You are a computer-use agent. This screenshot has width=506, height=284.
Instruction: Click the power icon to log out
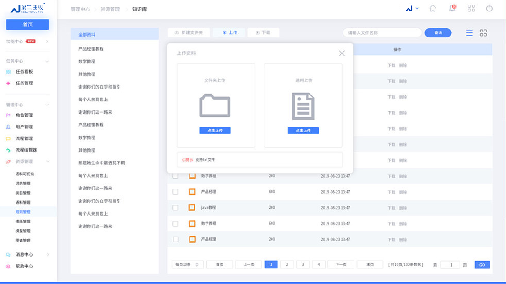pyautogui.click(x=490, y=8)
